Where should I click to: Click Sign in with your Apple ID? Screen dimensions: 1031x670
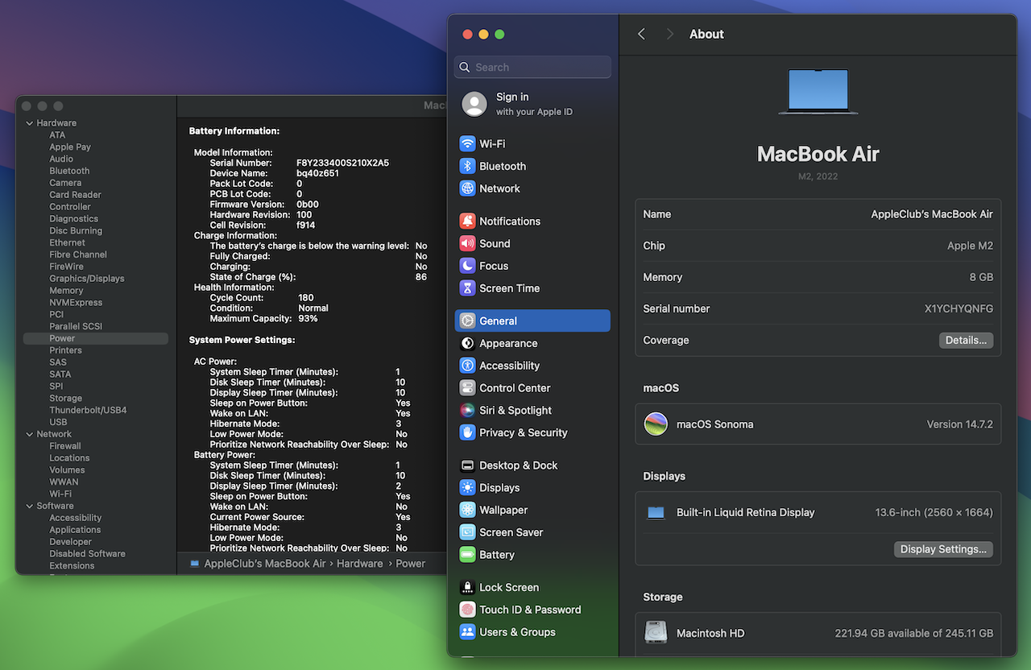pos(534,104)
